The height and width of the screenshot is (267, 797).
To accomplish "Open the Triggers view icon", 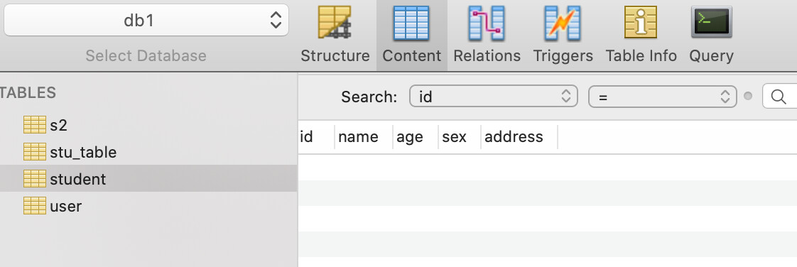I will [563, 23].
